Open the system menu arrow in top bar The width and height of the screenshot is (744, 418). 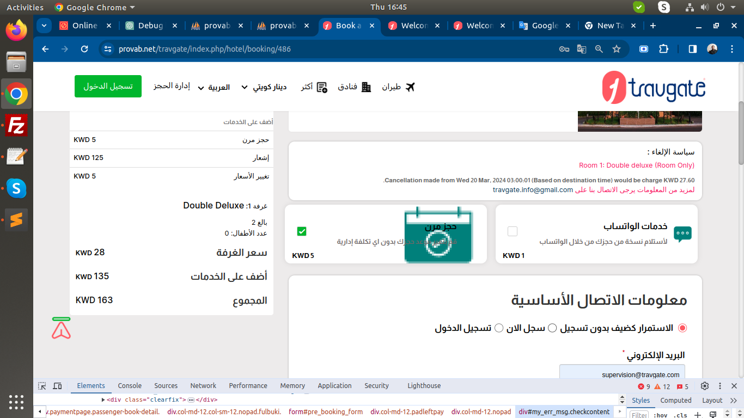pyautogui.click(x=733, y=8)
